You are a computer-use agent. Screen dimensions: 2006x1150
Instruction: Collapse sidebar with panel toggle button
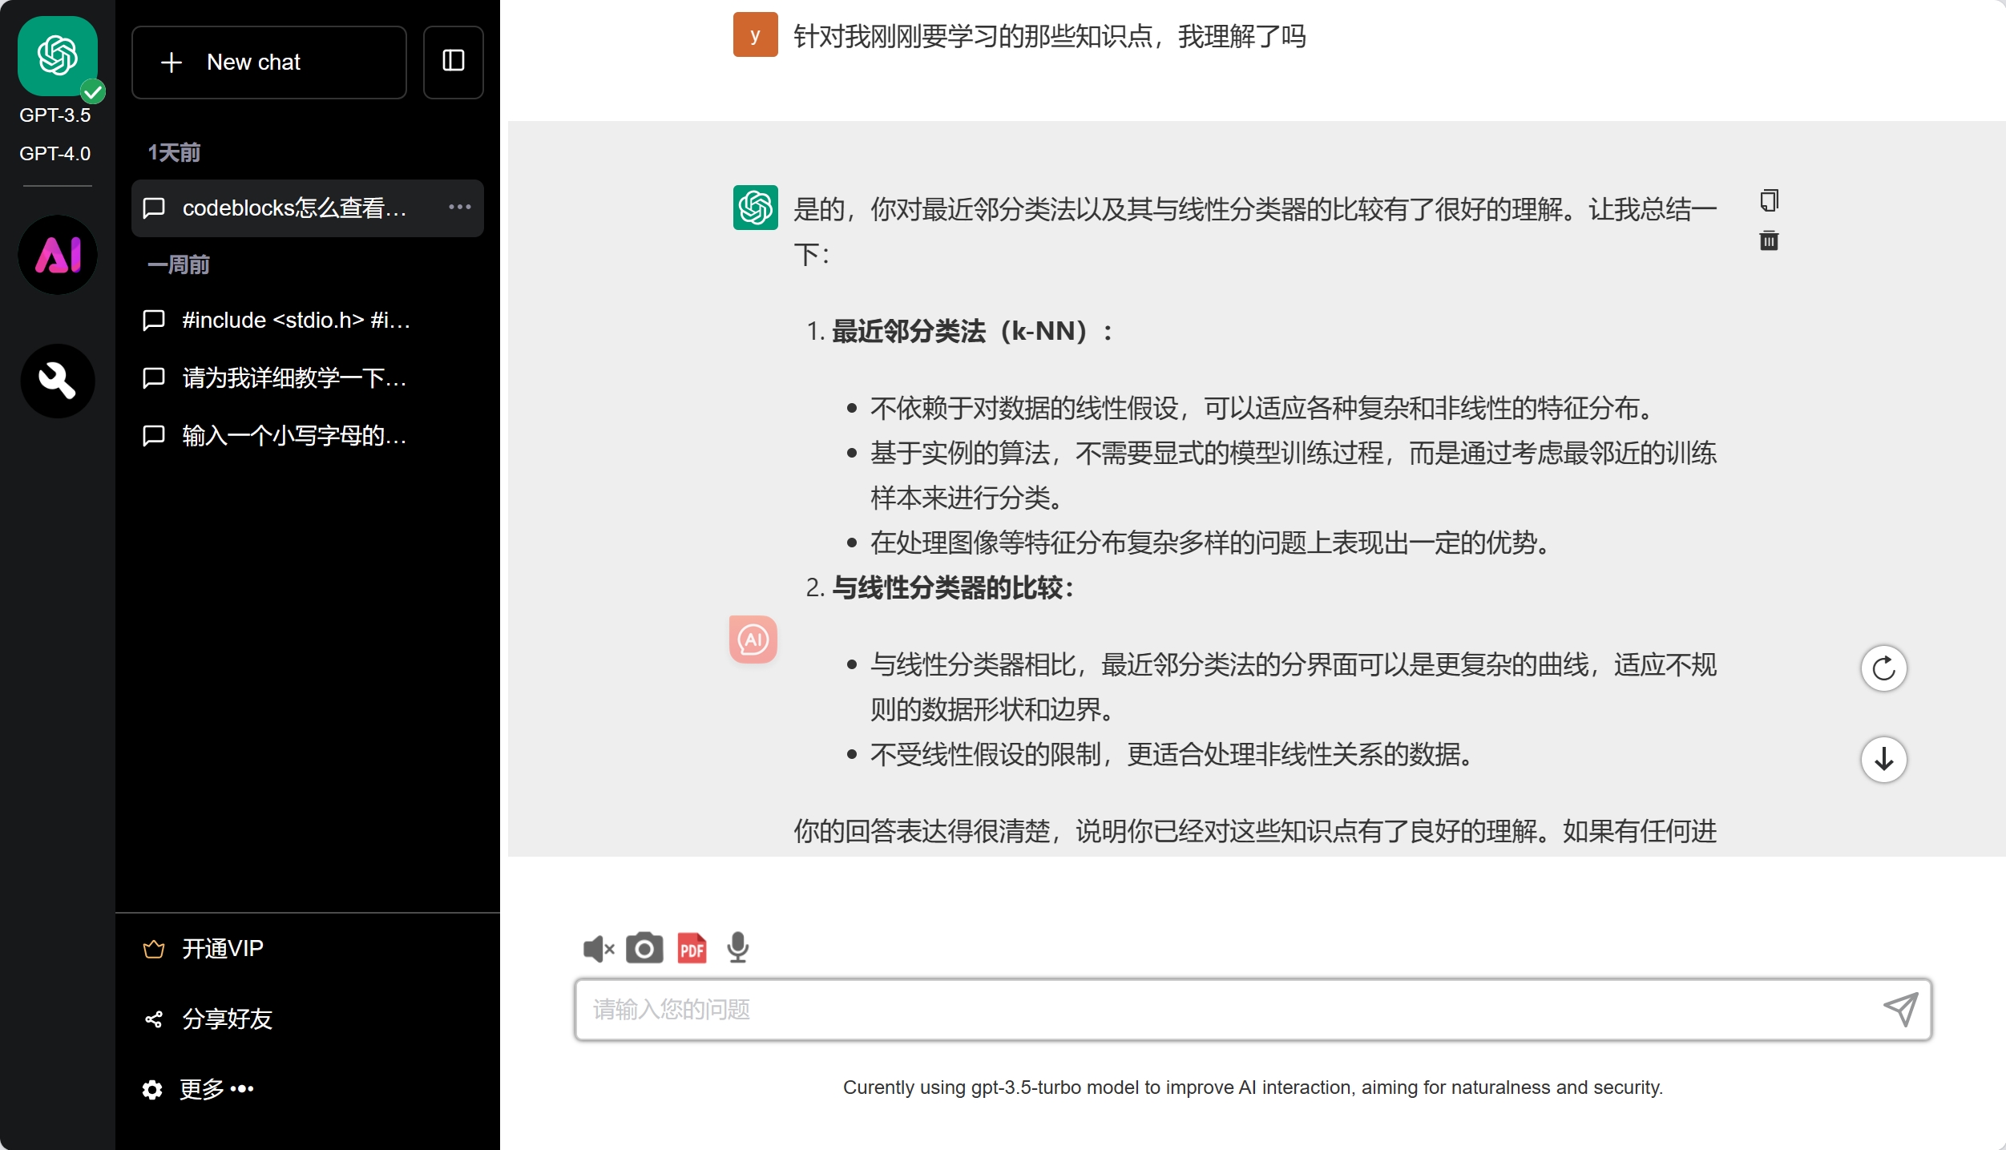[x=454, y=62]
